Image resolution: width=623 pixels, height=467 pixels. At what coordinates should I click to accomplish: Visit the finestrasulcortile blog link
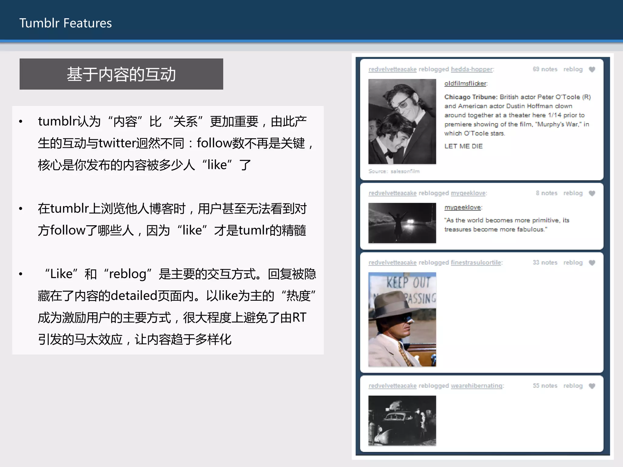476,262
